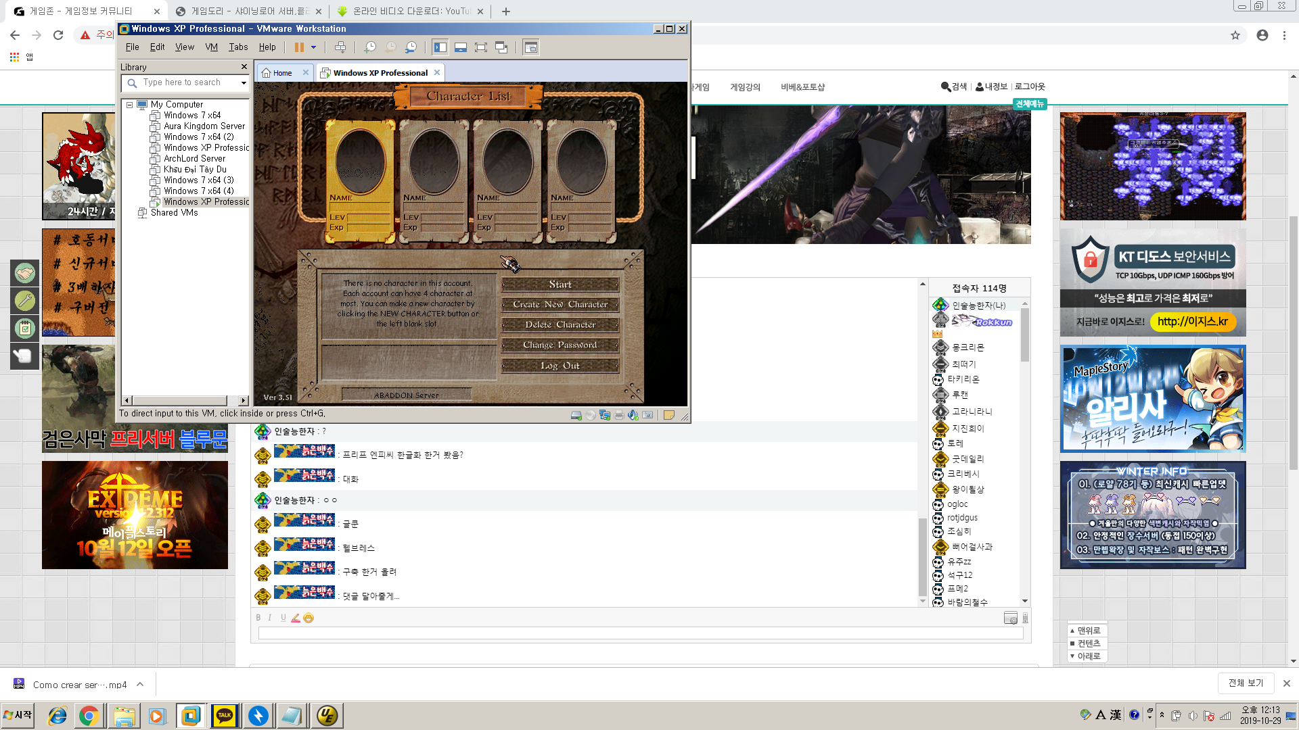Toggle the thumbnail bar view button
The height and width of the screenshot is (730, 1299).
tap(461, 47)
